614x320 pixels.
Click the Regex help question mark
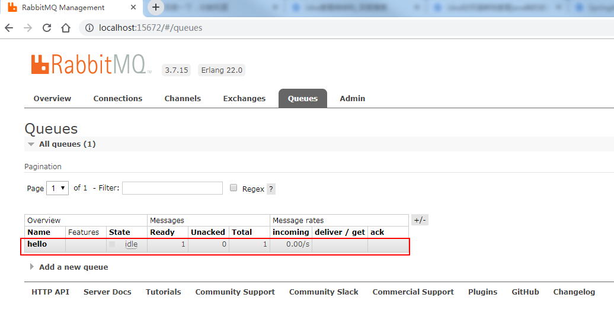(271, 189)
